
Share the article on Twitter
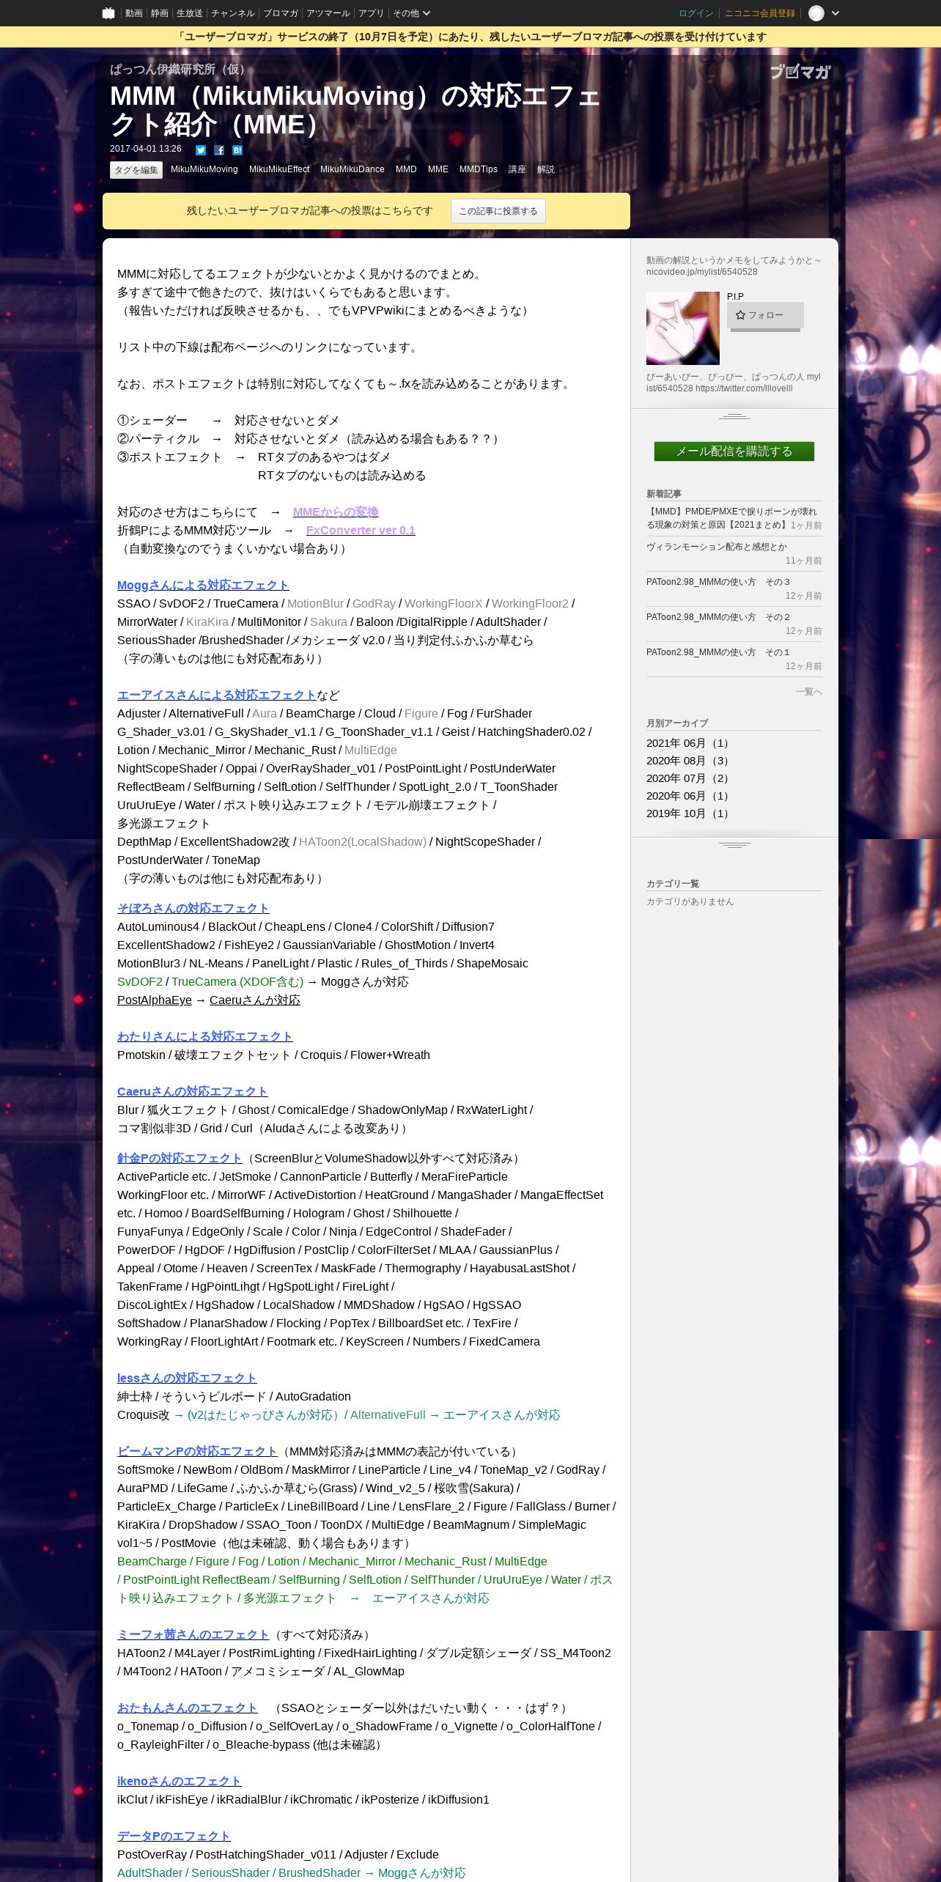tap(201, 150)
